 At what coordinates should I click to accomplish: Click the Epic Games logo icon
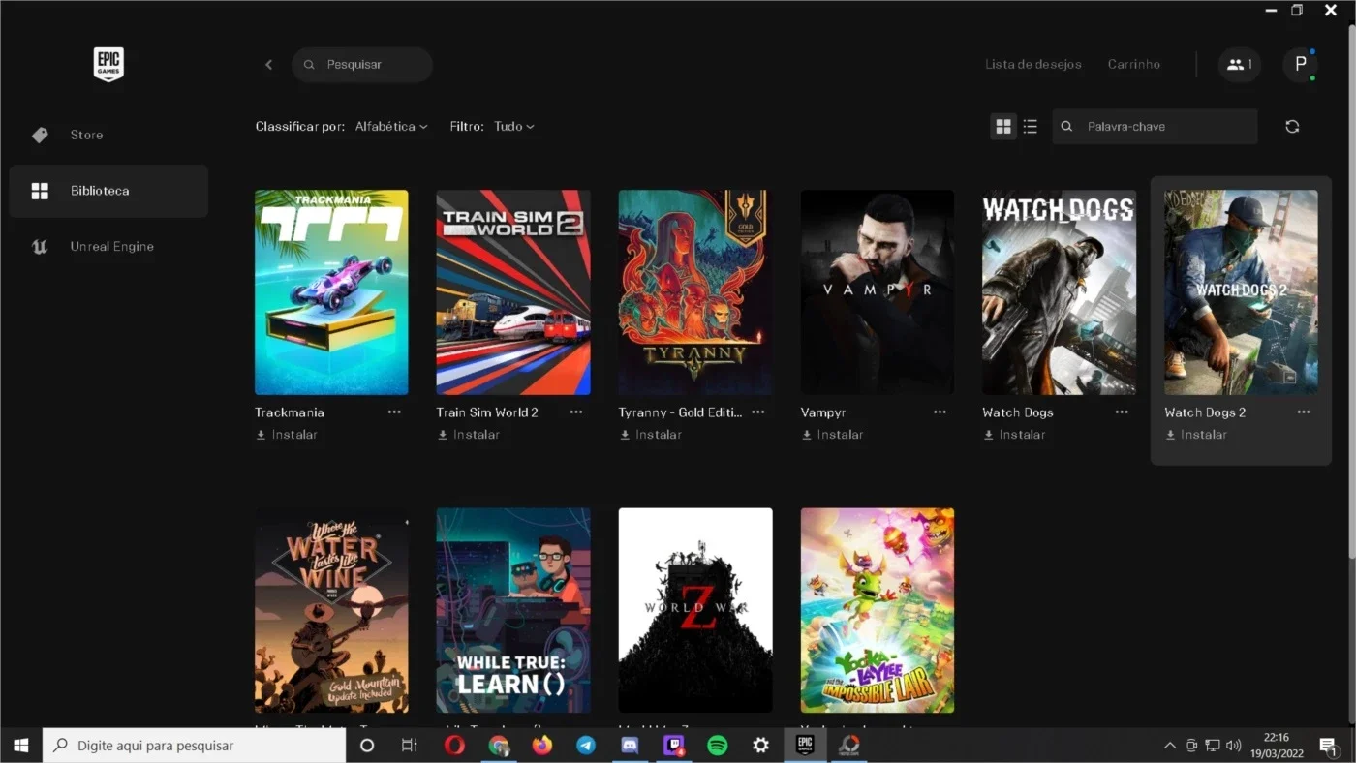[x=108, y=64]
